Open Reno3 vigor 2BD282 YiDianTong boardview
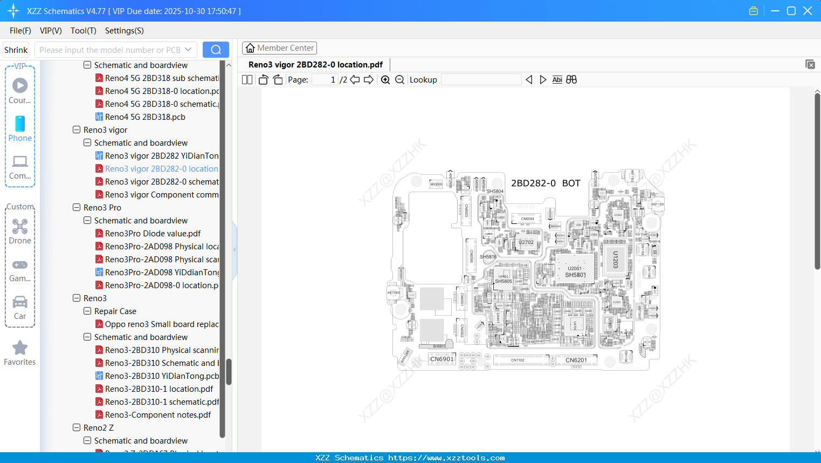The height and width of the screenshot is (463, 821). 157,156
